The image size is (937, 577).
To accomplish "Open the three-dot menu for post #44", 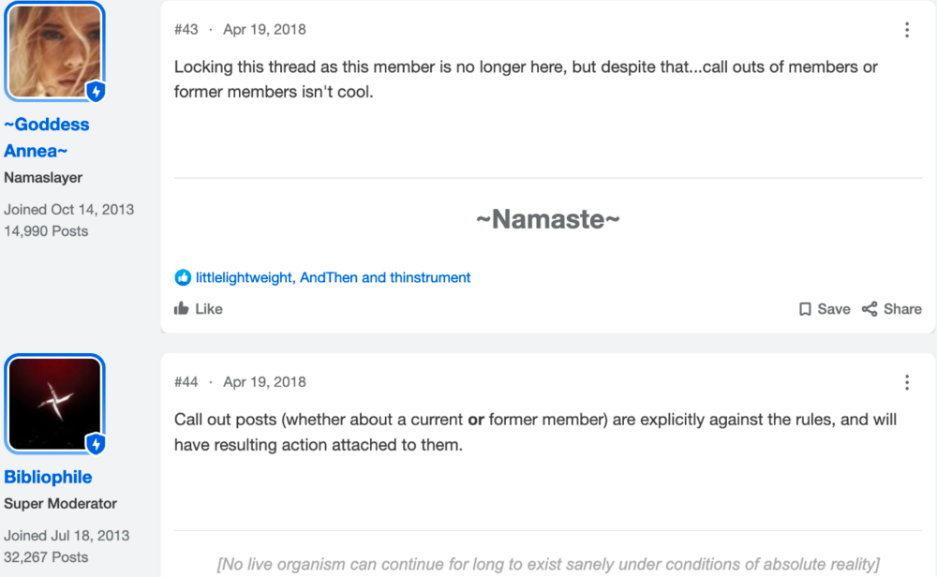I will (906, 382).
